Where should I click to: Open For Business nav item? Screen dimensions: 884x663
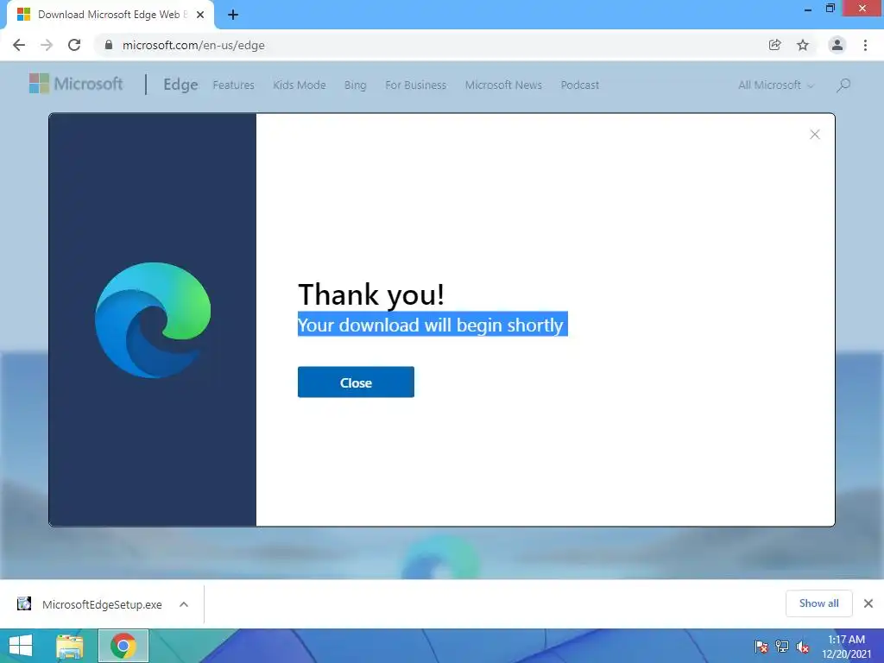click(415, 85)
